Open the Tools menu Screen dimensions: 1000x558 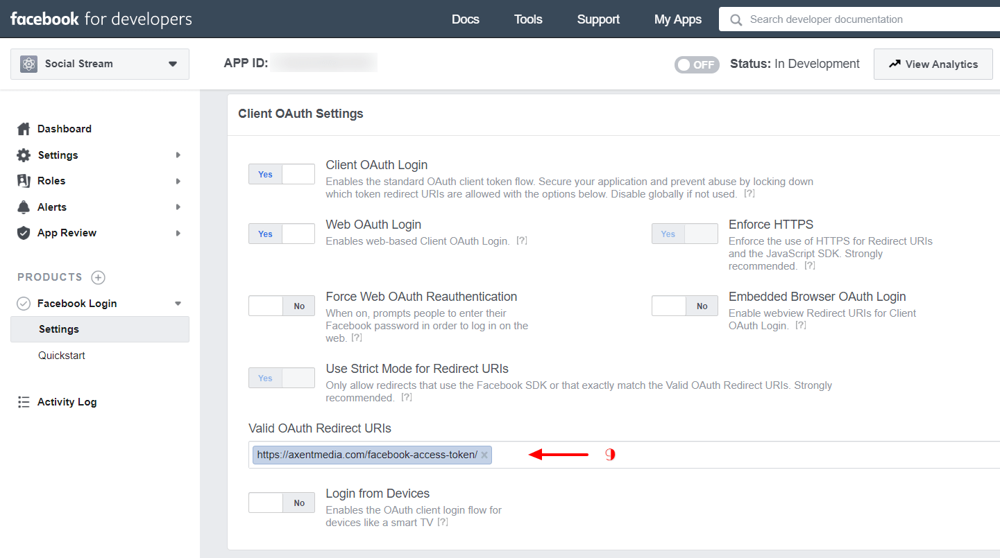pyautogui.click(x=528, y=19)
